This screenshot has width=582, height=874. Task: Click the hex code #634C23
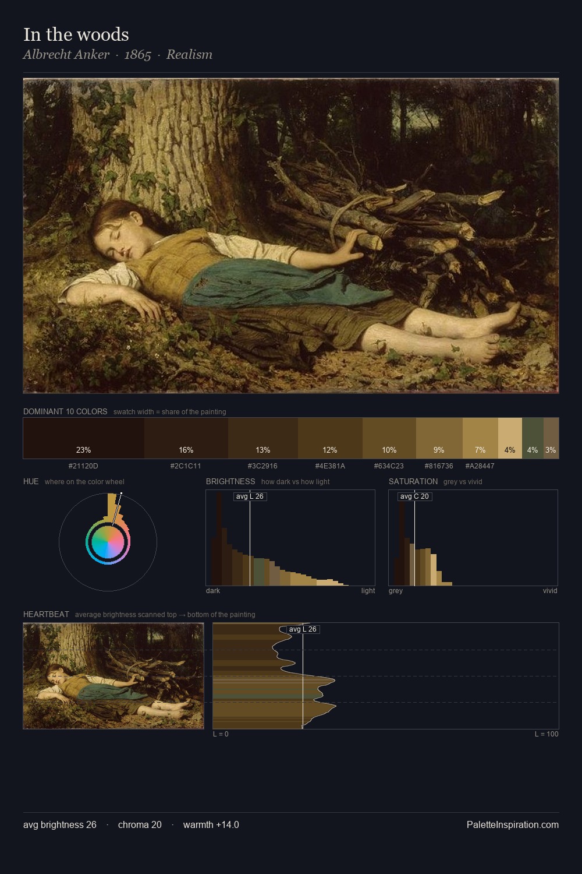pos(389,466)
